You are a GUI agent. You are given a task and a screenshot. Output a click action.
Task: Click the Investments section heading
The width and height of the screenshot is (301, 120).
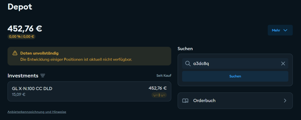pos(23,76)
